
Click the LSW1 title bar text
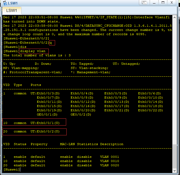click(13, 3)
